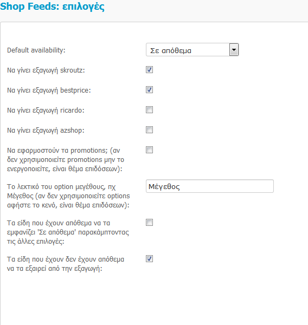Viewport: 308px width, 325px height.
Task: Enable the azshop export checkbox
Action: point(150,130)
